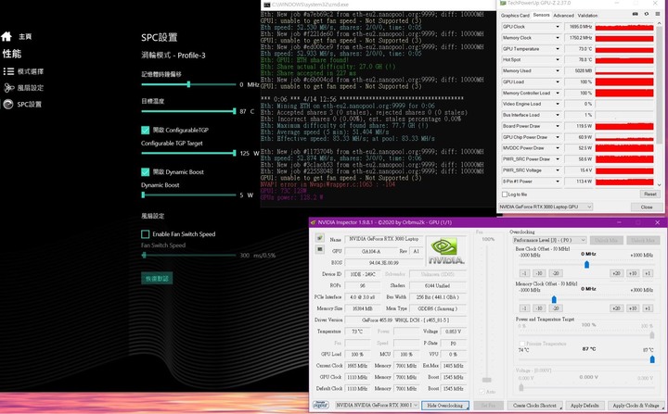Click the PWR_SRC Voltage sensor dropdown
This screenshot has height=414, width=668.
pos(557,170)
